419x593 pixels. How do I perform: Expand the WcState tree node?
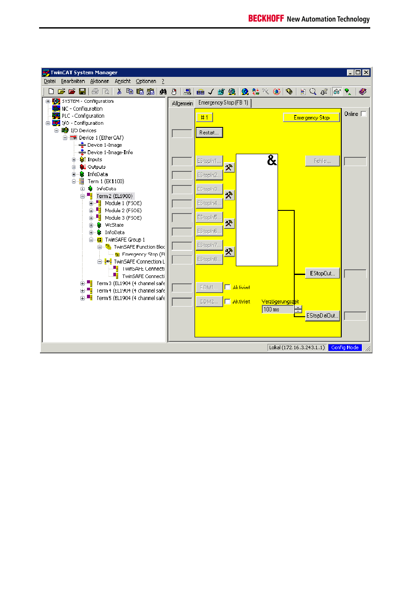pyautogui.click(x=91, y=225)
